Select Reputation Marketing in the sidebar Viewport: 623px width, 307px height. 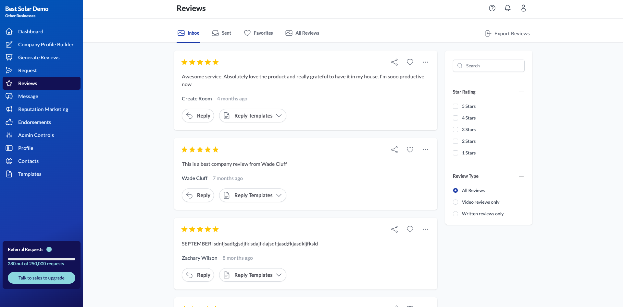coord(43,109)
